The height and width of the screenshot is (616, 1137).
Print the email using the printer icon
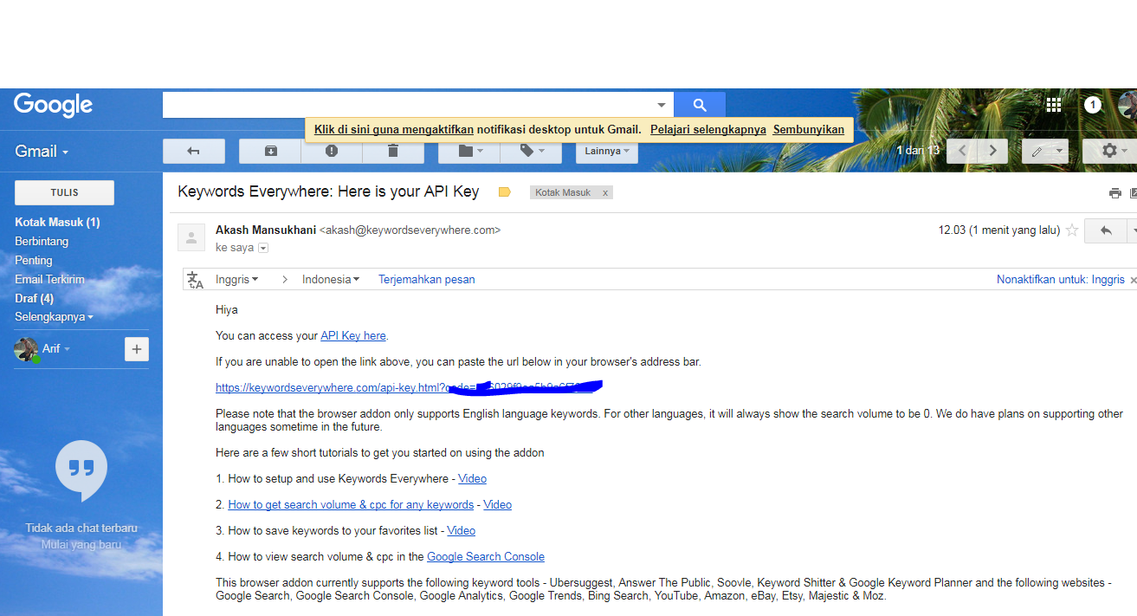(1115, 193)
